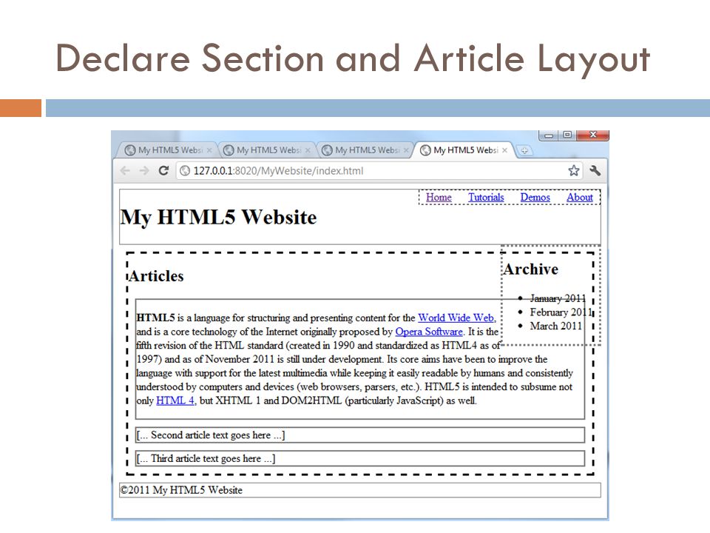
Task: Click the January 2011 archive entry
Action: point(558,298)
